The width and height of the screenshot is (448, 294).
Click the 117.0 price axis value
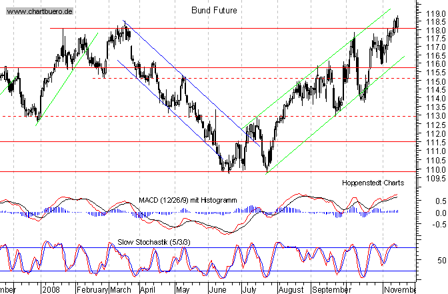tap(436, 47)
